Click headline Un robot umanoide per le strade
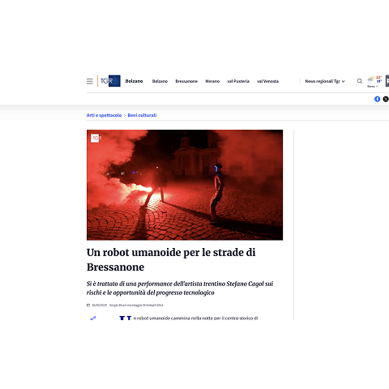Screen dimensions: 389x389 pos(171,259)
